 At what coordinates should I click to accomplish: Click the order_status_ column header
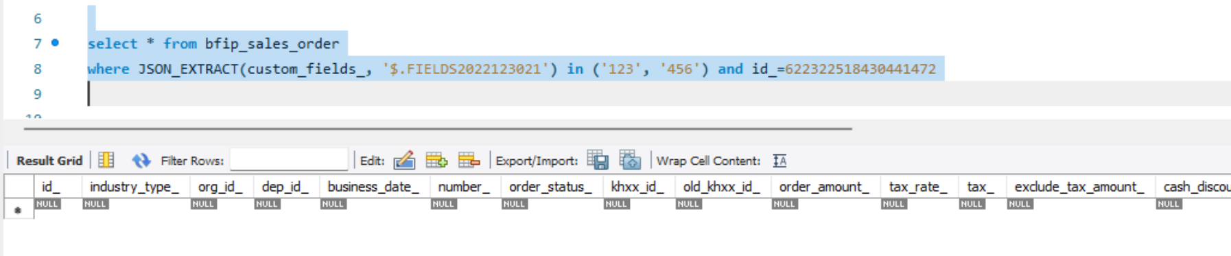point(551,187)
